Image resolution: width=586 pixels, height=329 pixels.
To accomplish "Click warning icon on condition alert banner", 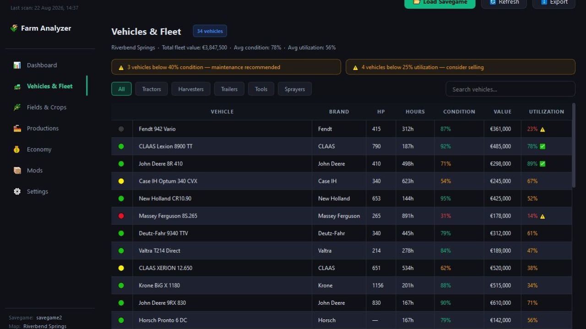I will pos(121,68).
